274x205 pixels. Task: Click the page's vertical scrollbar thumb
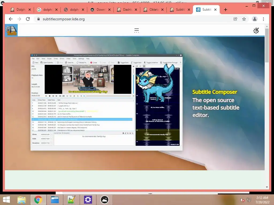point(267,45)
